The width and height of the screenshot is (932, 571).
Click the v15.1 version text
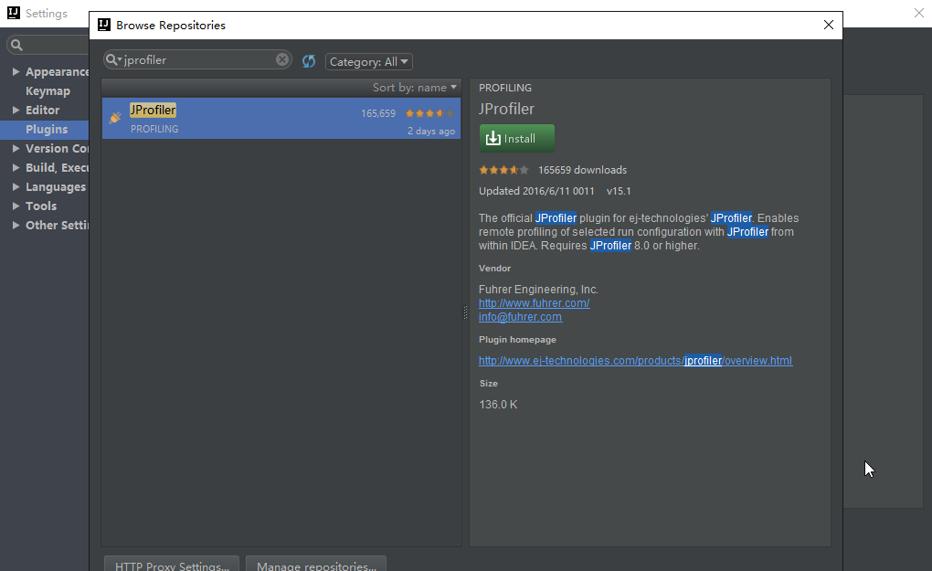[619, 191]
